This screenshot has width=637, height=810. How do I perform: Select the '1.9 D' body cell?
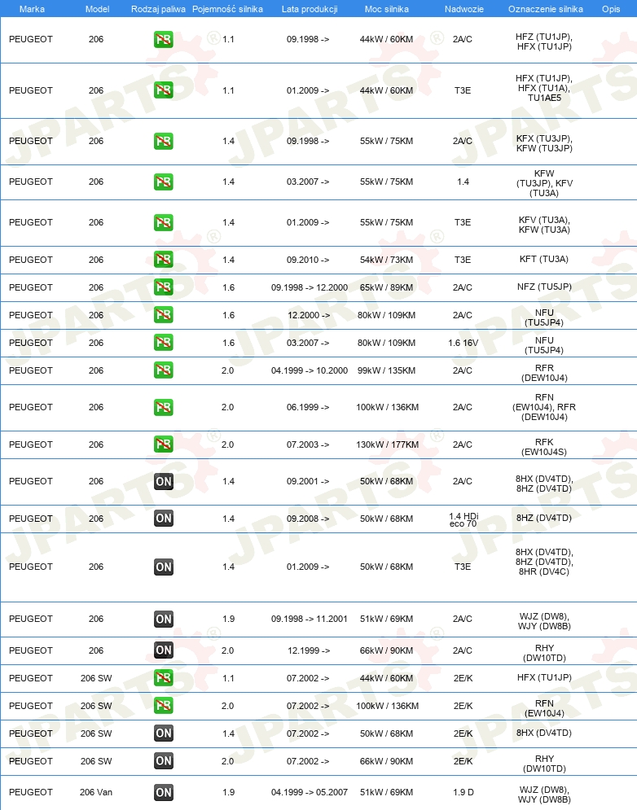click(x=463, y=792)
